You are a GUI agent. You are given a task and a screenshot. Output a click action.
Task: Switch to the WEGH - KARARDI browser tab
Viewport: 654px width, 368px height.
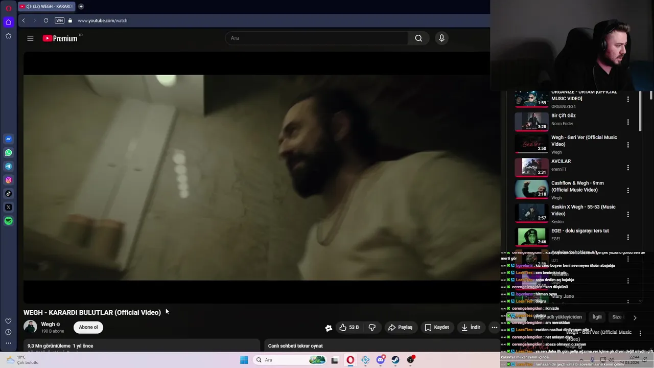click(46, 7)
